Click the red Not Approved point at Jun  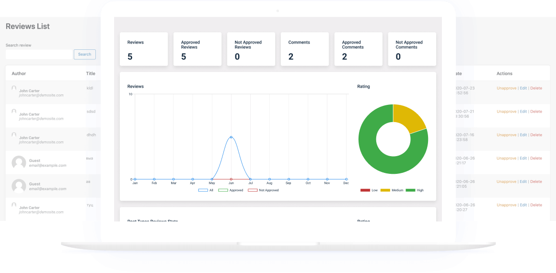pyautogui.click(x=231, y=180)
